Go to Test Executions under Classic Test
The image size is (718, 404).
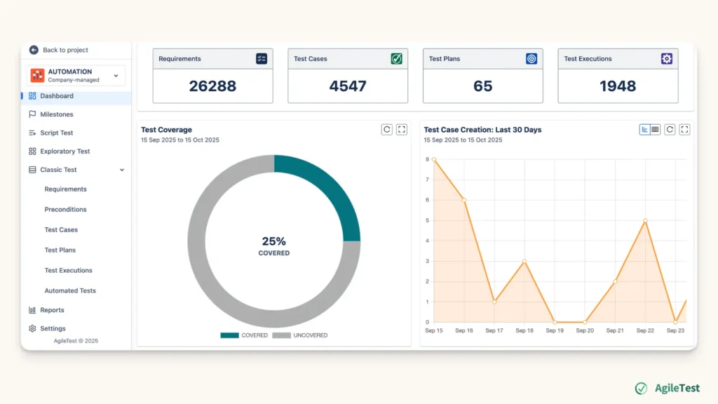click(x=68, y=270)
